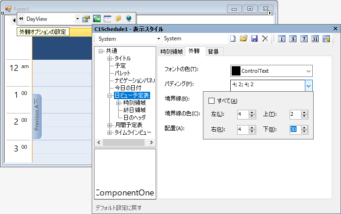
Task: Click the delete X toolbar icon
Action: pos(265,39)
